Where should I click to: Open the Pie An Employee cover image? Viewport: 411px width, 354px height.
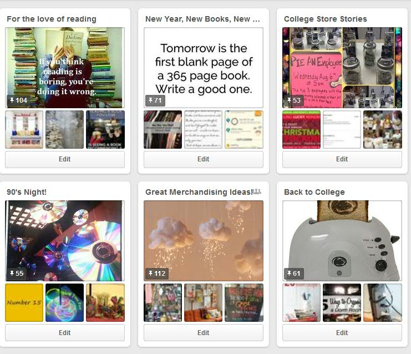click(342, 68)
